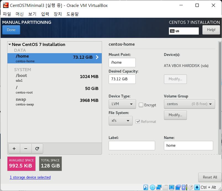Viewport: 222px width, 191px height.
Task: Select the swap centos-swap partition row
Action: [54, 102]
